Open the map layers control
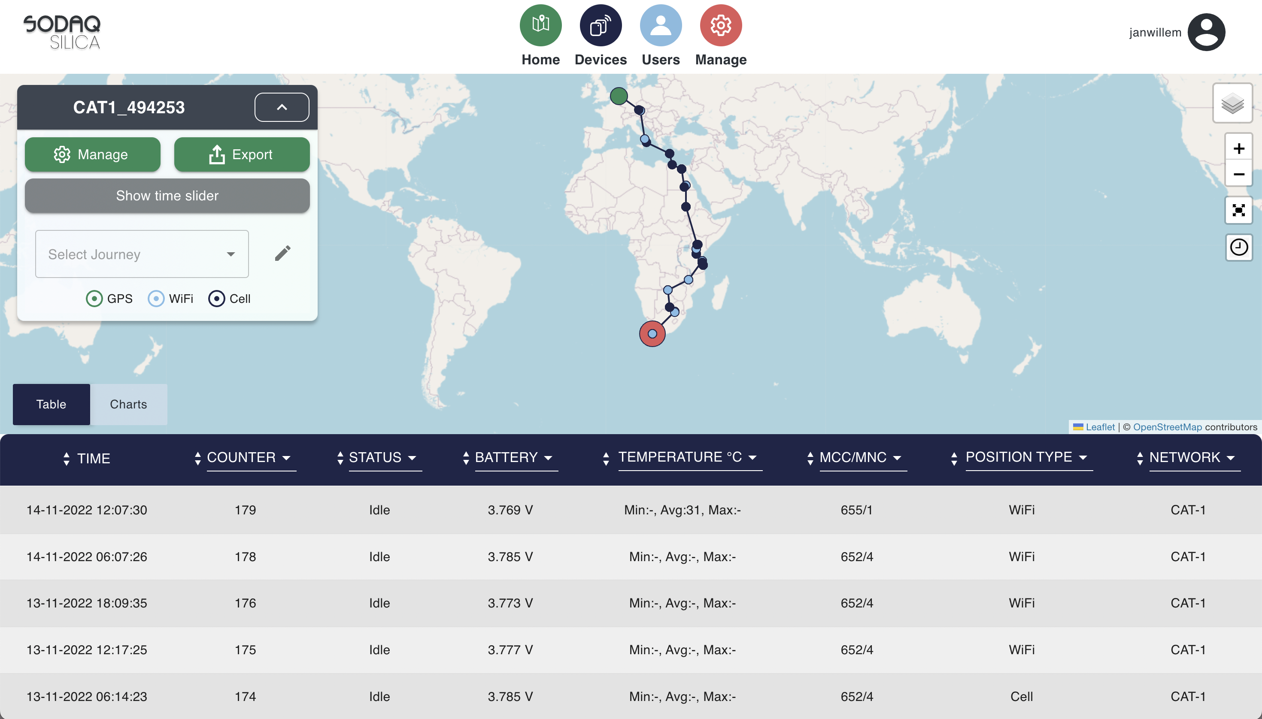 coord(1232,103)
